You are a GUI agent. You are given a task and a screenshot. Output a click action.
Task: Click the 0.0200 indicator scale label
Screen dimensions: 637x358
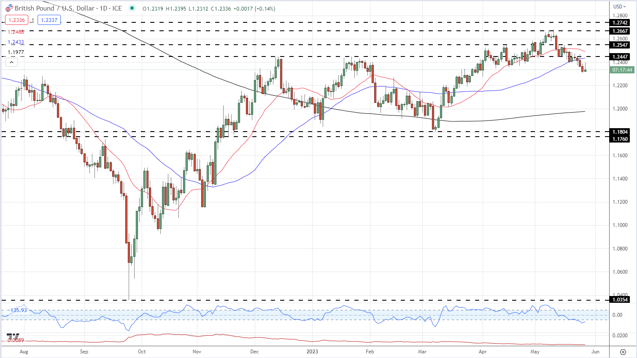(x=620, y=336)
